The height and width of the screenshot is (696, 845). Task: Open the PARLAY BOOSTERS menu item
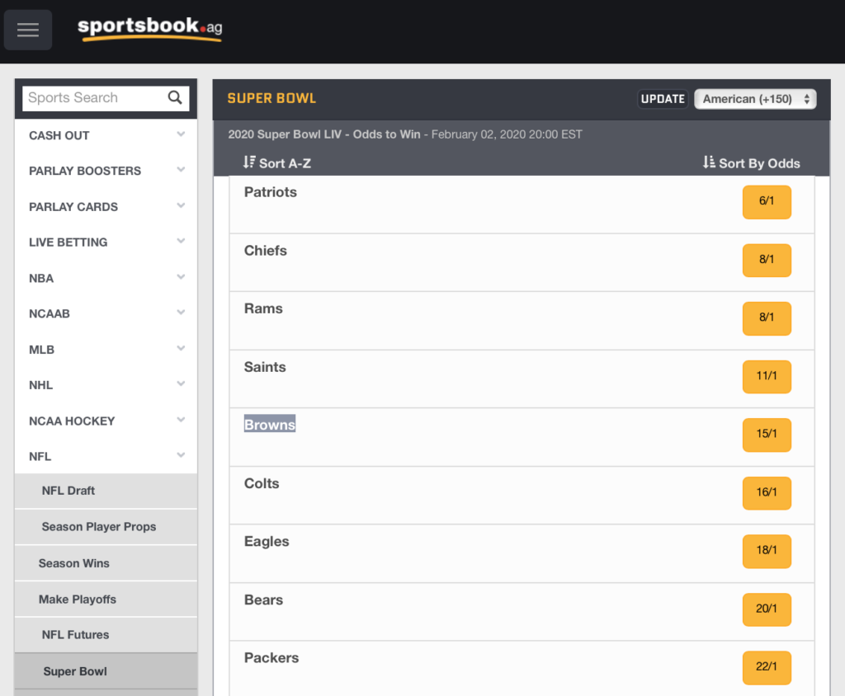85,172
